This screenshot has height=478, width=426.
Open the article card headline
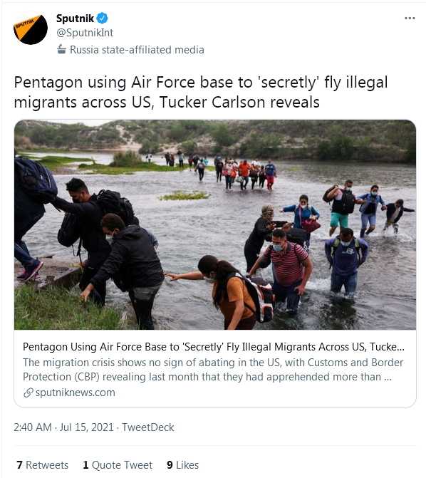tap(214, 347)
